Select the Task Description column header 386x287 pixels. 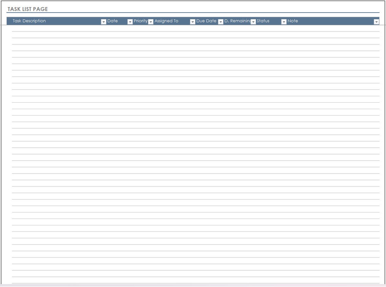pyautogui.click(x=29, y=21)
